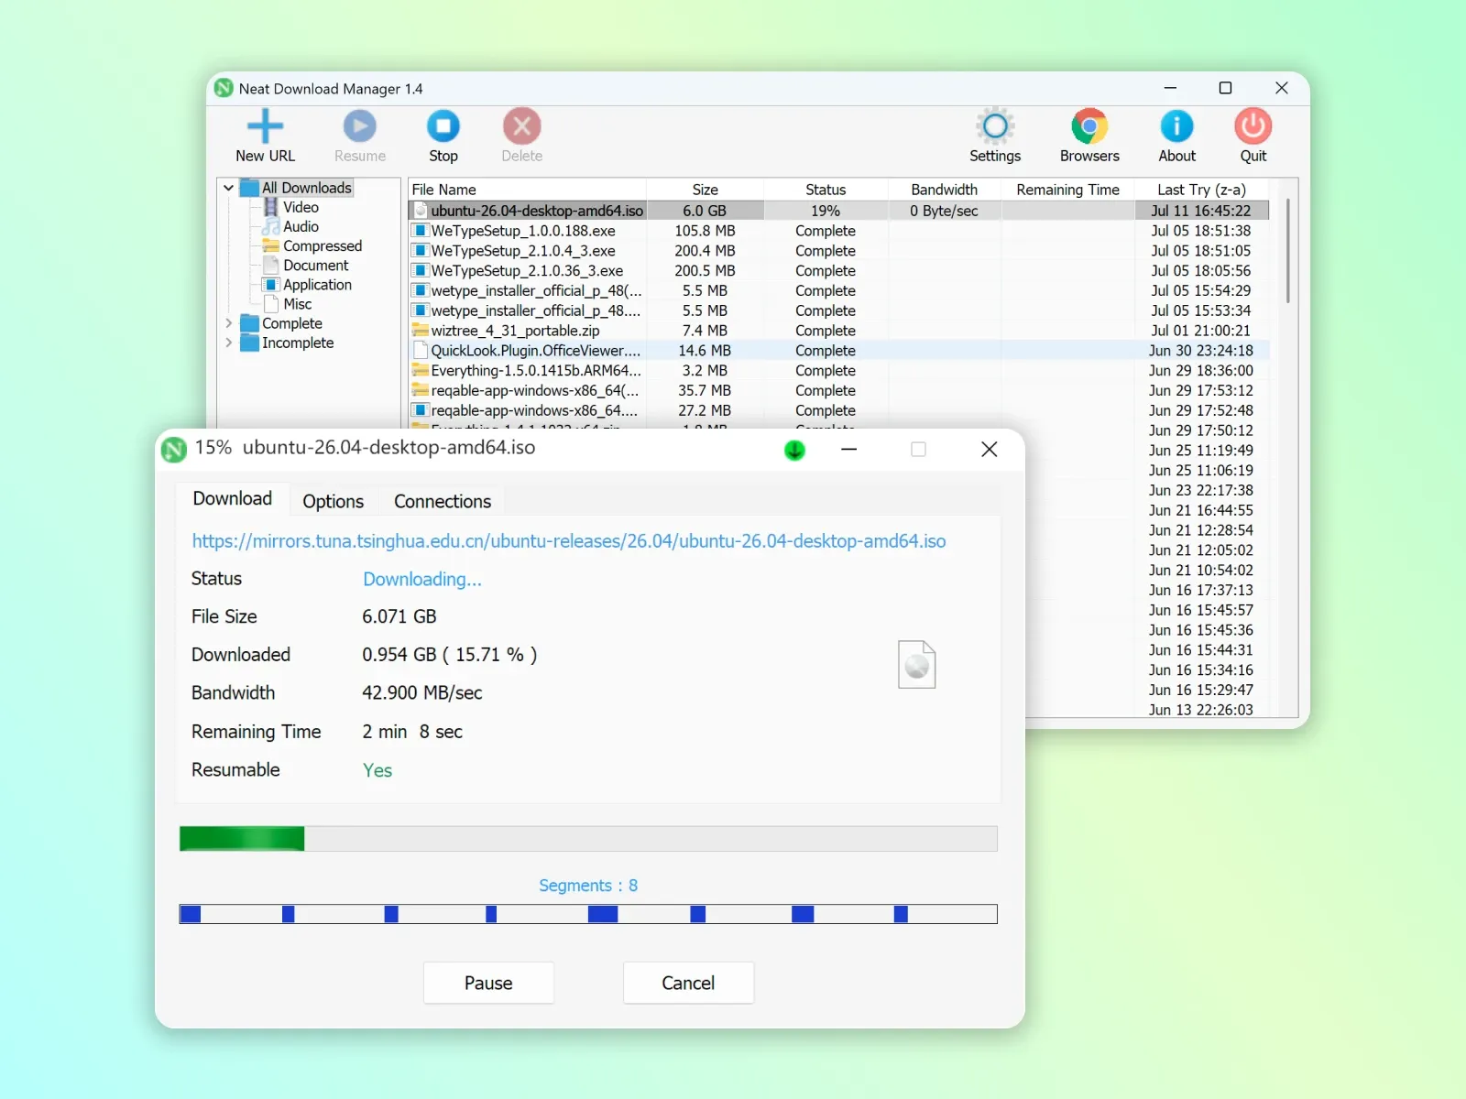1466x1099 pixels.
Task: Switch to the Connections tab
Action: click(443, 501)
